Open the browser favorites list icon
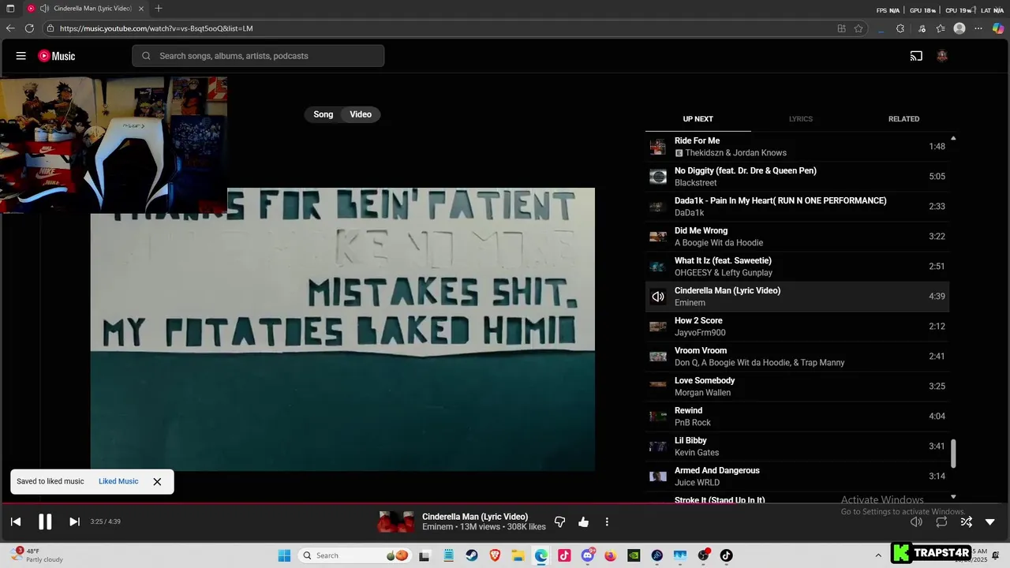The height and width of the screenshot is (568, 1010). click(x=941, y=28)
